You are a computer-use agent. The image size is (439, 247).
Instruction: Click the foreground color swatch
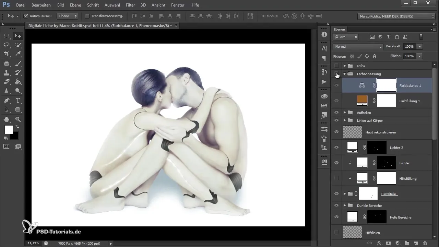[9, 129]
